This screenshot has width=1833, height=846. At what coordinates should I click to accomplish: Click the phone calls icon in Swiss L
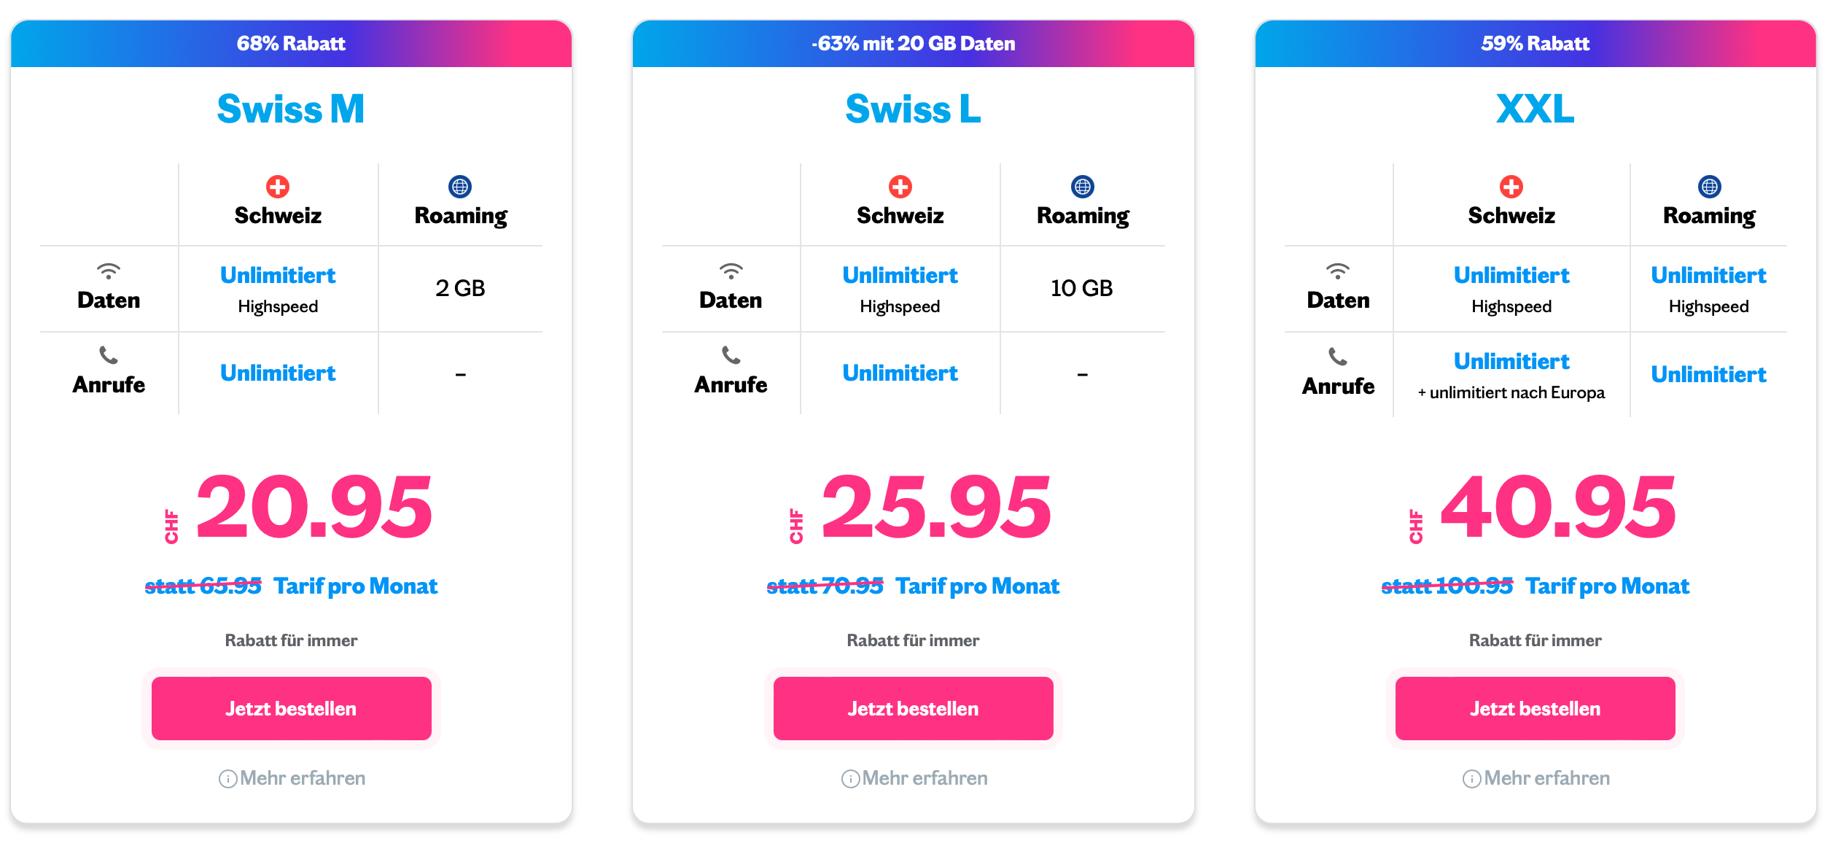click(731, 355)
